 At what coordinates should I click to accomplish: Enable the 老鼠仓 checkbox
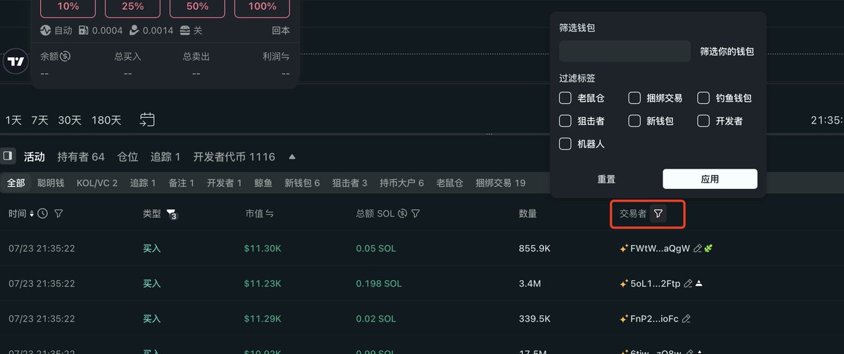pos(565,98)
